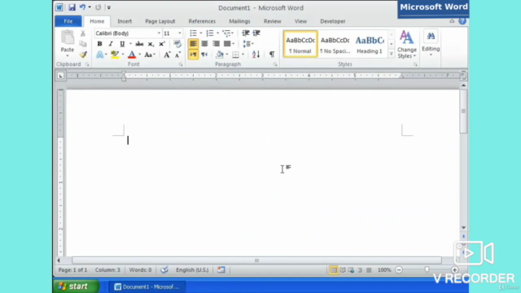Apply the Normal style

coord(300,44)
